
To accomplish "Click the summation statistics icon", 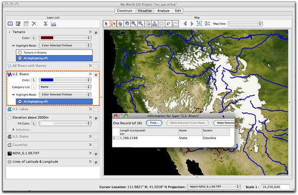I will tap(46, 24).
